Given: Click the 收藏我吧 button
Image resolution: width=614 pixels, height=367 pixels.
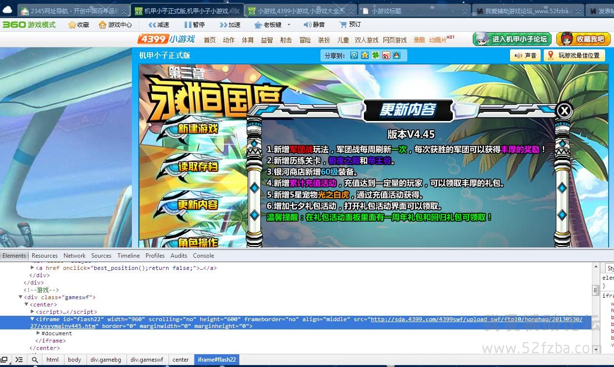Looking at the screenshot, I should 583,39.
